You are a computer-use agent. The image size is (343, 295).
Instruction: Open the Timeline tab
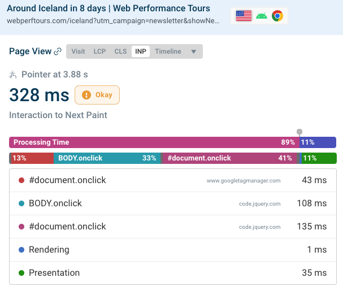[168, 51]
